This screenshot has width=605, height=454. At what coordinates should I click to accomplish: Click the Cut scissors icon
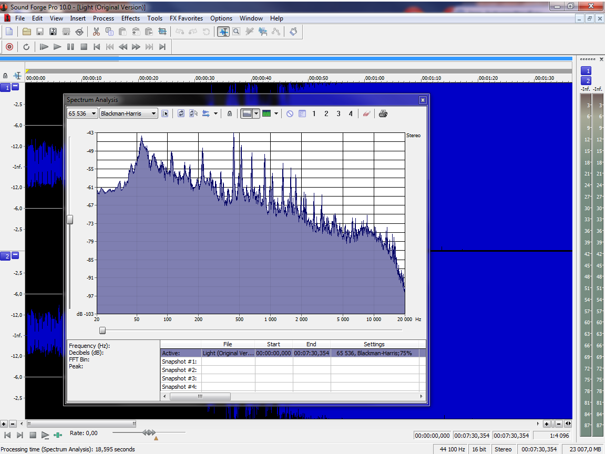[97, 32]
